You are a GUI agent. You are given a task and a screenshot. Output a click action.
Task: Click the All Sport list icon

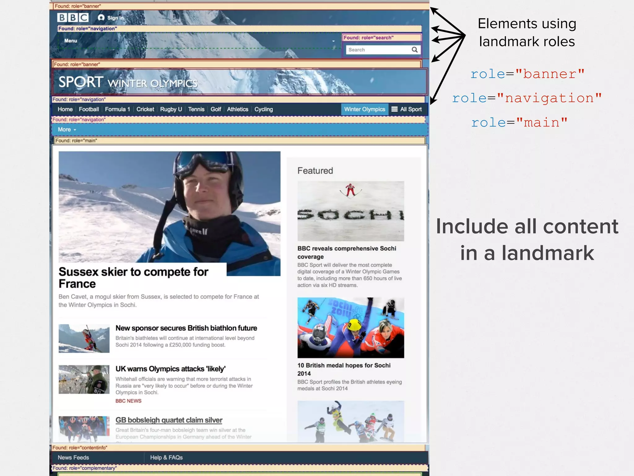394,109
